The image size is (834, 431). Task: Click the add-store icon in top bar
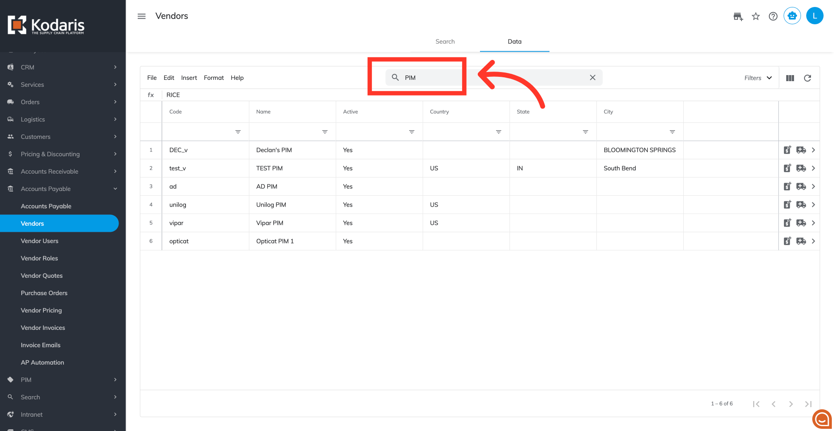(x=738, y=16)
